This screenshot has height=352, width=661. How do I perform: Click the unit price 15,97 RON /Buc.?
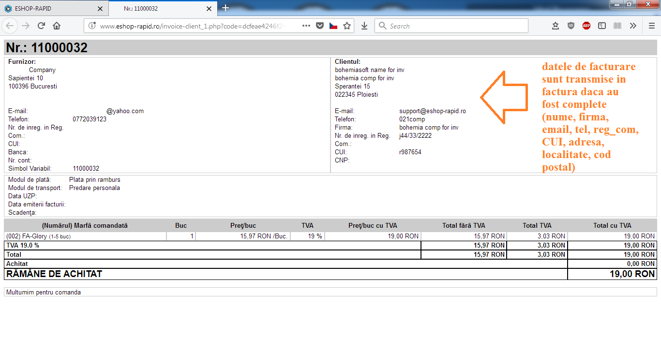[x=264, y=236]
